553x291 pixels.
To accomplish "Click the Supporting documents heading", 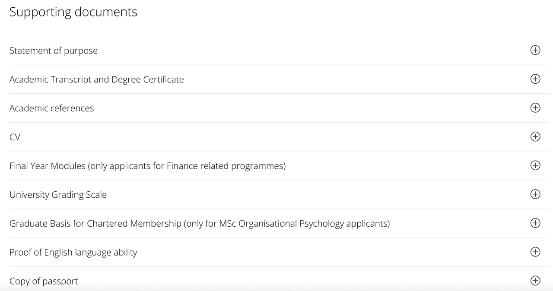I will [73, 12].
